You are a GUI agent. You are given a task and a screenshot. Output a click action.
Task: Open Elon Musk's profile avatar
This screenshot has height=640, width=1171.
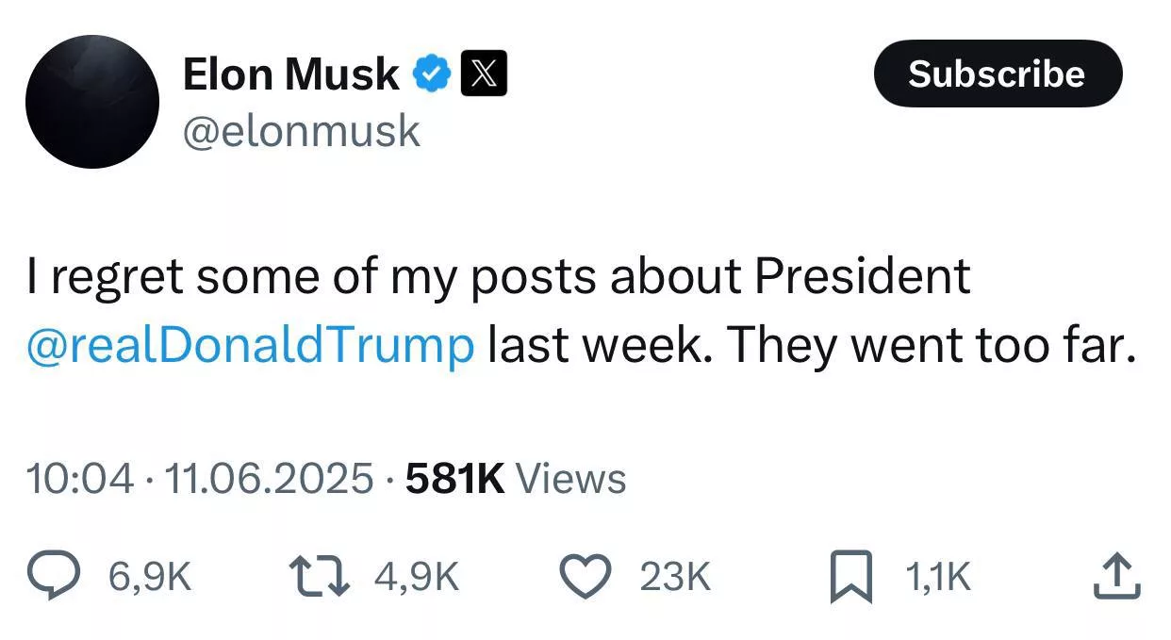click(x=92, y=102)
